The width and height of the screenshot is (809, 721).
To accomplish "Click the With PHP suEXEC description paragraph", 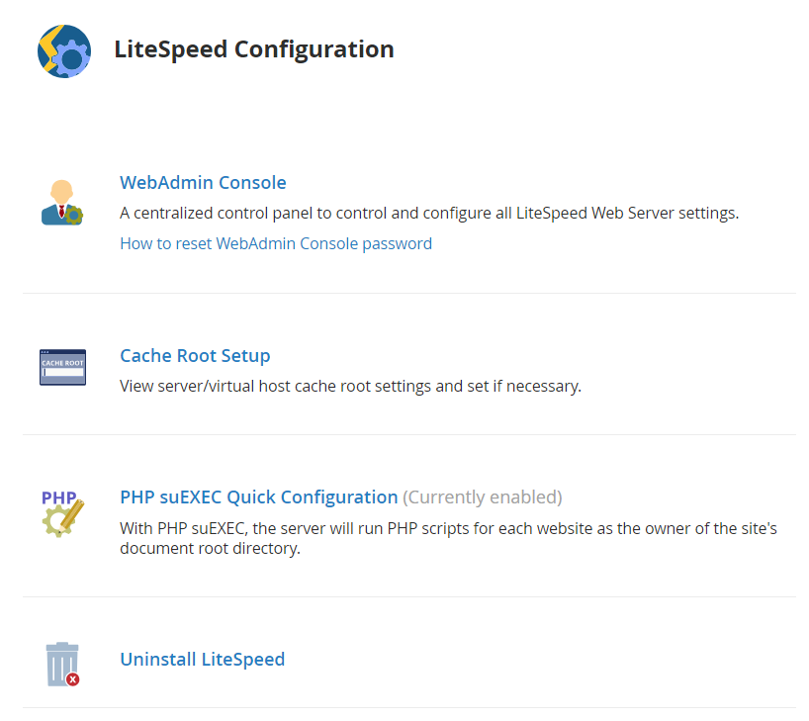I will tap(448, 538).
